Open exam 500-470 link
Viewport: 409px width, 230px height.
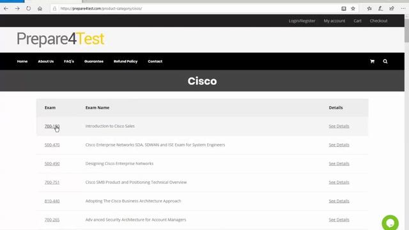(52, 145)
